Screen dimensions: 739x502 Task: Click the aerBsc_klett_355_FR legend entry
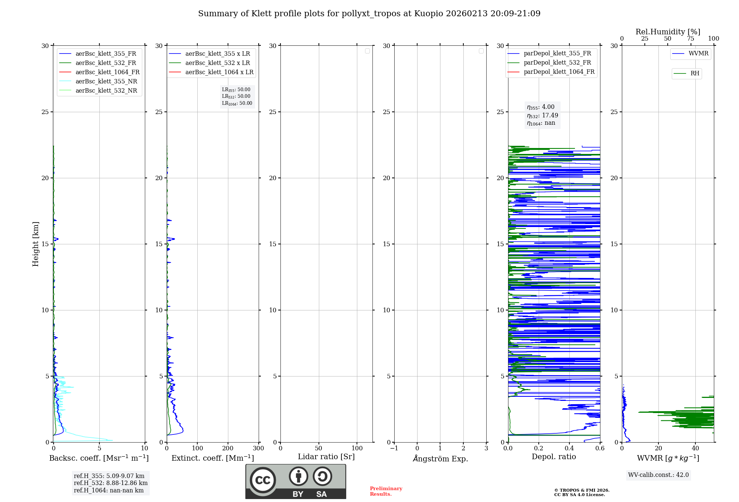106,54
